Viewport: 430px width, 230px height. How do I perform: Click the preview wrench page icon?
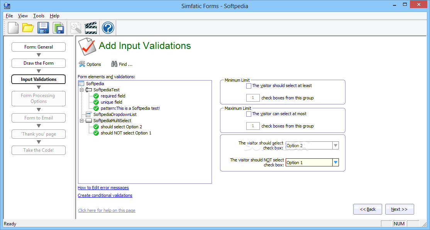(x=76, y=28)
